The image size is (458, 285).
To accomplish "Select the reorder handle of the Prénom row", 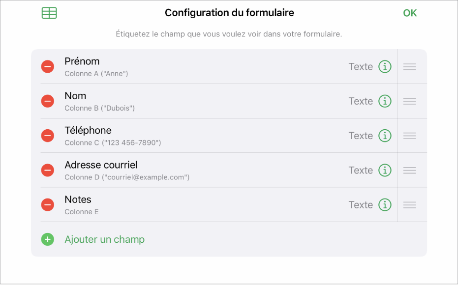I will click(x=410, y=66).
